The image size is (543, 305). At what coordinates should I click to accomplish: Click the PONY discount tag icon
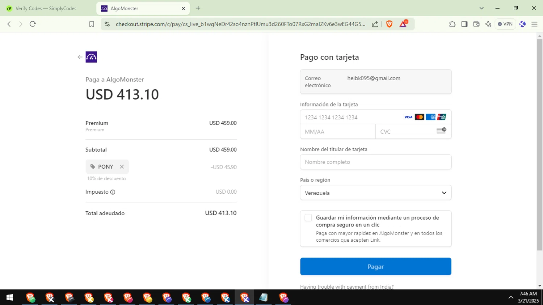[x=93, y=167]
